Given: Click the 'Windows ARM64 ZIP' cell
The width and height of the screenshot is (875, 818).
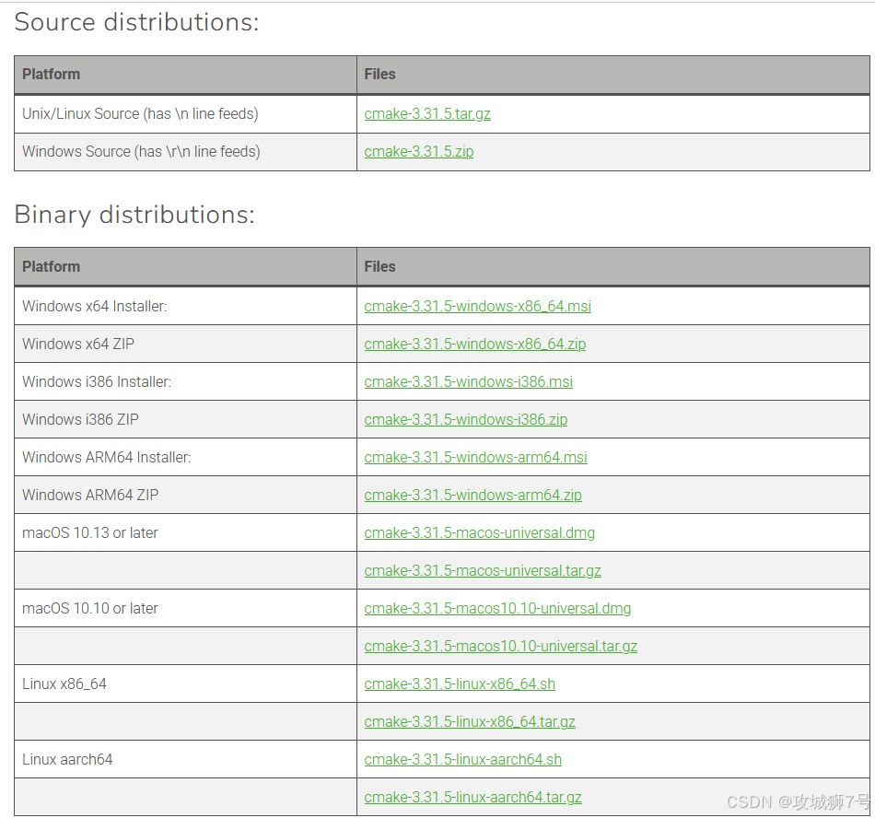Looking at the screenshot, I should pyautogui.click(x=185, y=495).
